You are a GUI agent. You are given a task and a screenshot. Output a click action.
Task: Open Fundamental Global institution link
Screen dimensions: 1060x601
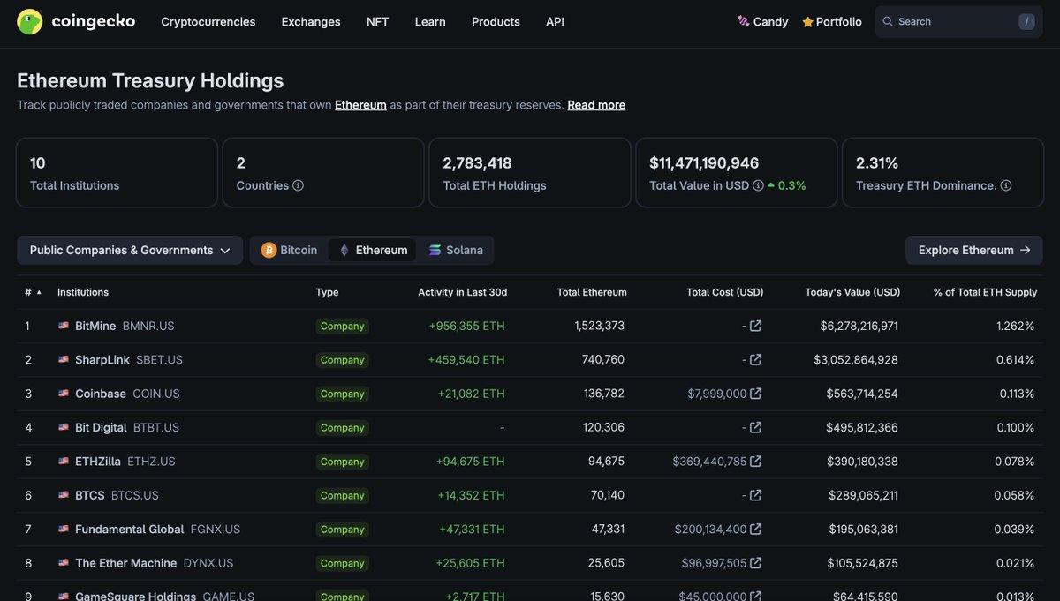click(130, 530)
